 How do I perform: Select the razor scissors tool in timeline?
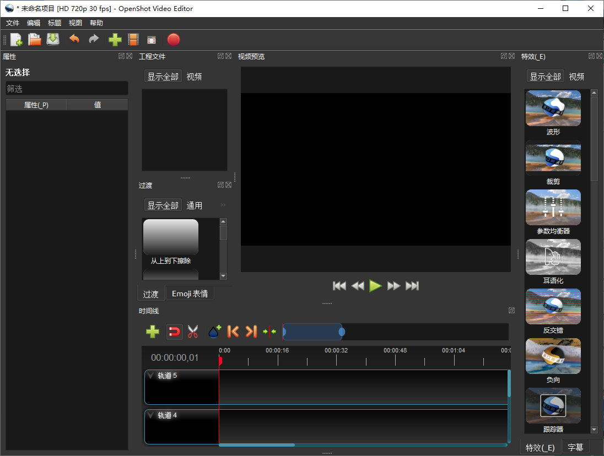192,332
